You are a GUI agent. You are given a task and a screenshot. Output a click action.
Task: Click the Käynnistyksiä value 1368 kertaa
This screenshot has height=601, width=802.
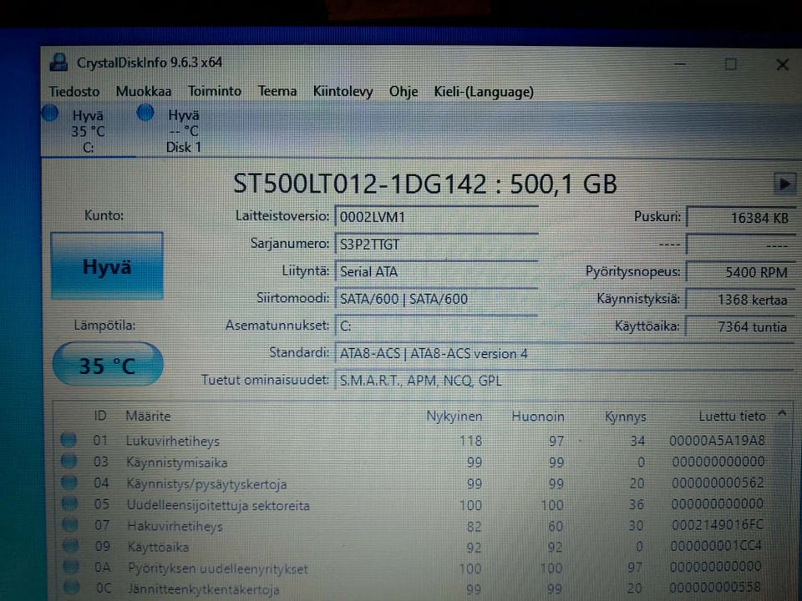point(741,300)
